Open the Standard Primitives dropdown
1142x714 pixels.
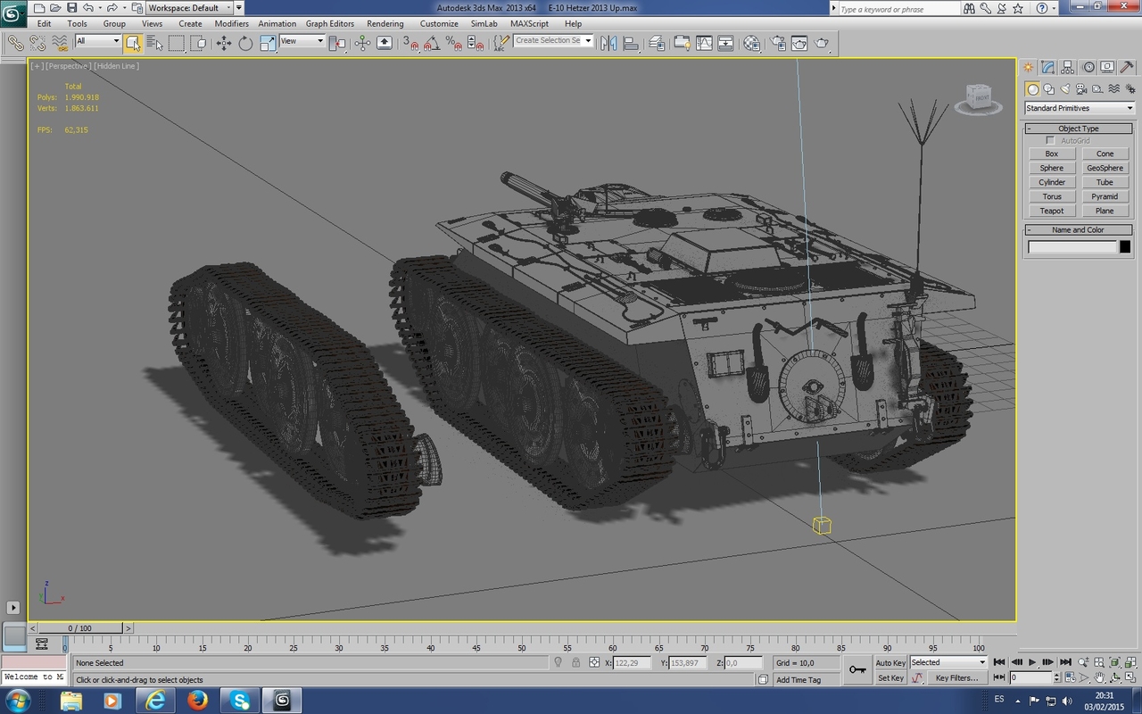1077,107
